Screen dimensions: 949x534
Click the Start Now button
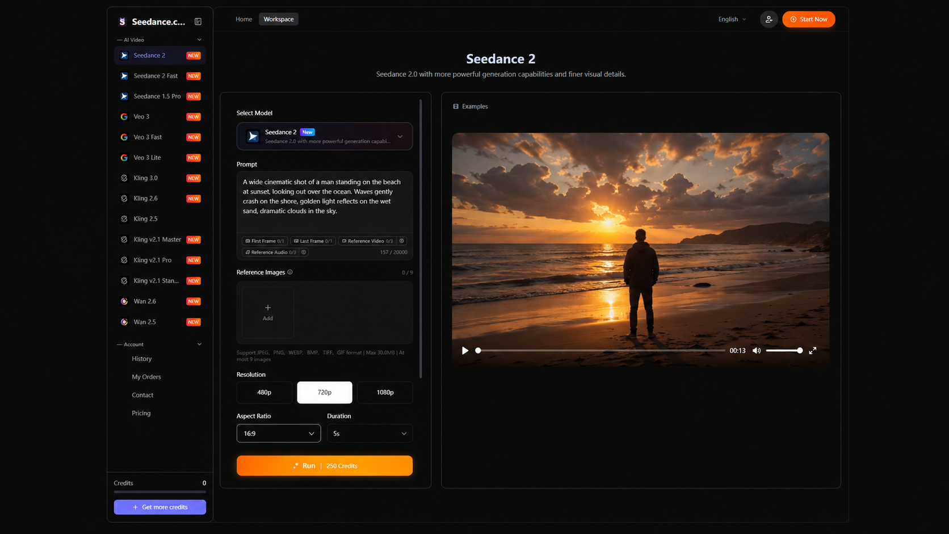click(x=809, y=19)
